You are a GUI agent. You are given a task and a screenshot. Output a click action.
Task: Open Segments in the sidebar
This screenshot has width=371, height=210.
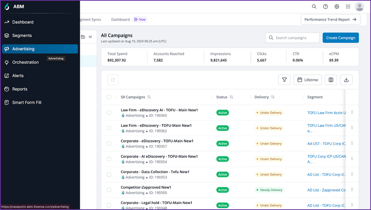pyautogui.click(x=40, y=35)
